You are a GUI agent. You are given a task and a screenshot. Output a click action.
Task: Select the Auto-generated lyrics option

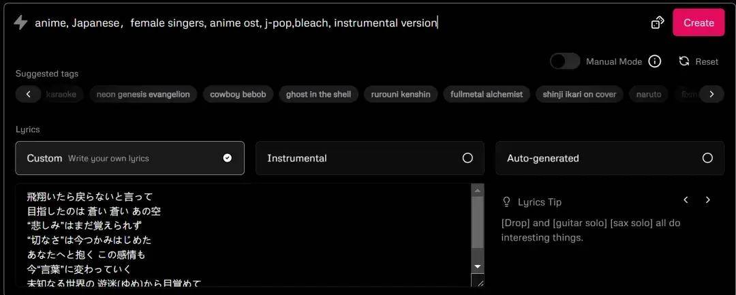click(x=609, y=158)
